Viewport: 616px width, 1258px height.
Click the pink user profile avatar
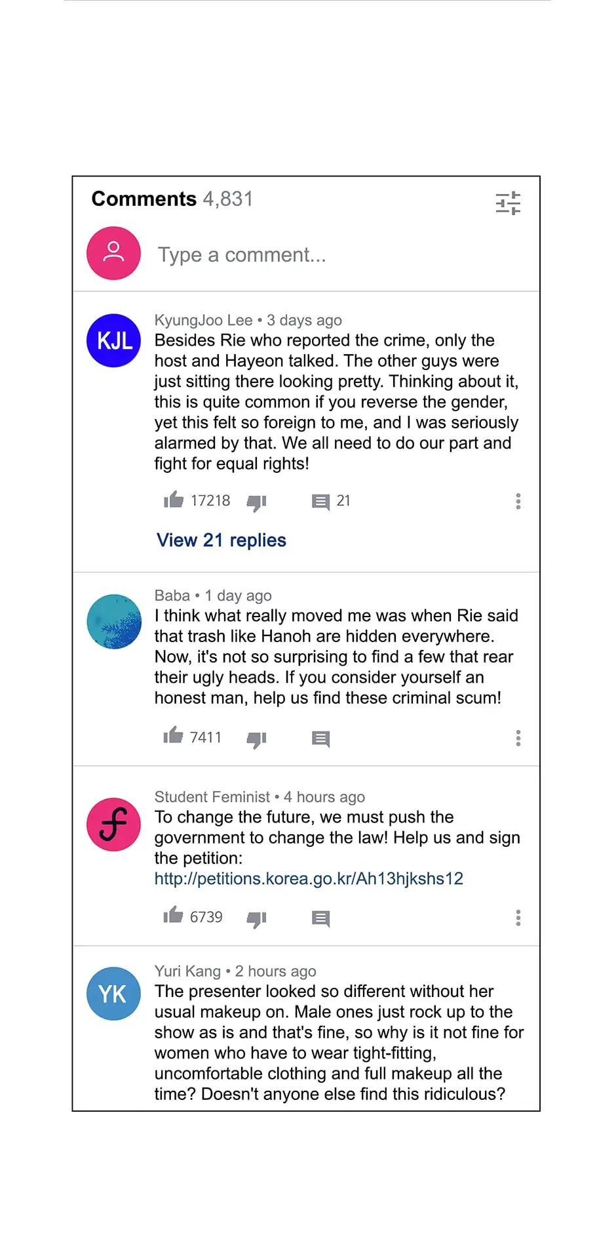pos(114,253)
